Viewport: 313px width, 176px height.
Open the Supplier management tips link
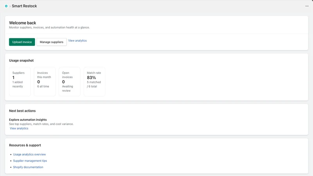pos(30,161)
